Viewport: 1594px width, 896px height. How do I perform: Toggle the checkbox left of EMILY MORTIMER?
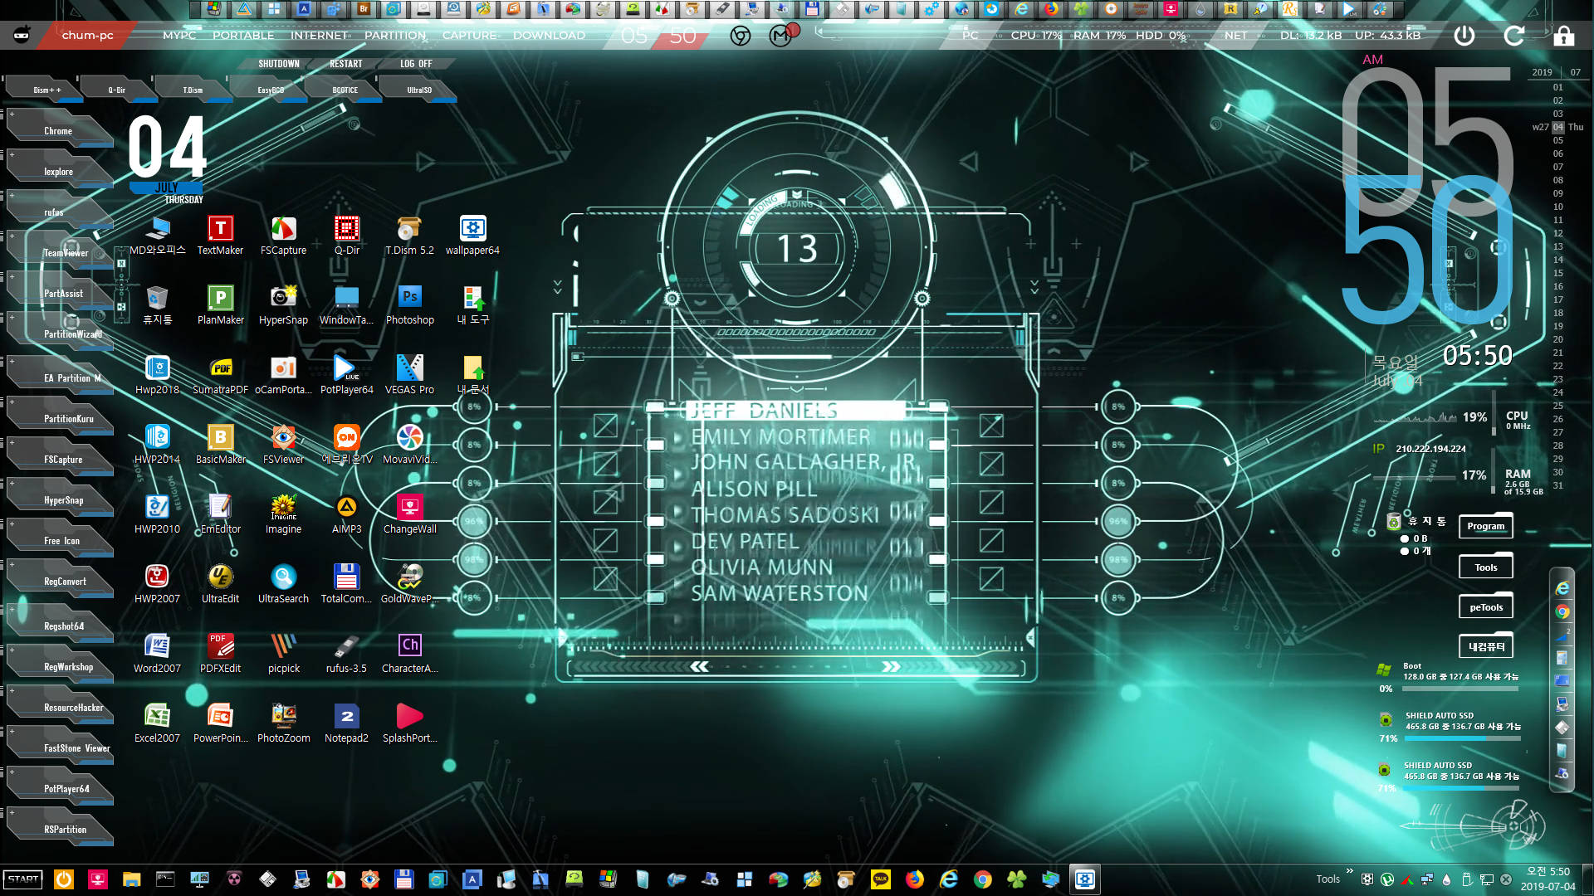[x=605, y=426]
